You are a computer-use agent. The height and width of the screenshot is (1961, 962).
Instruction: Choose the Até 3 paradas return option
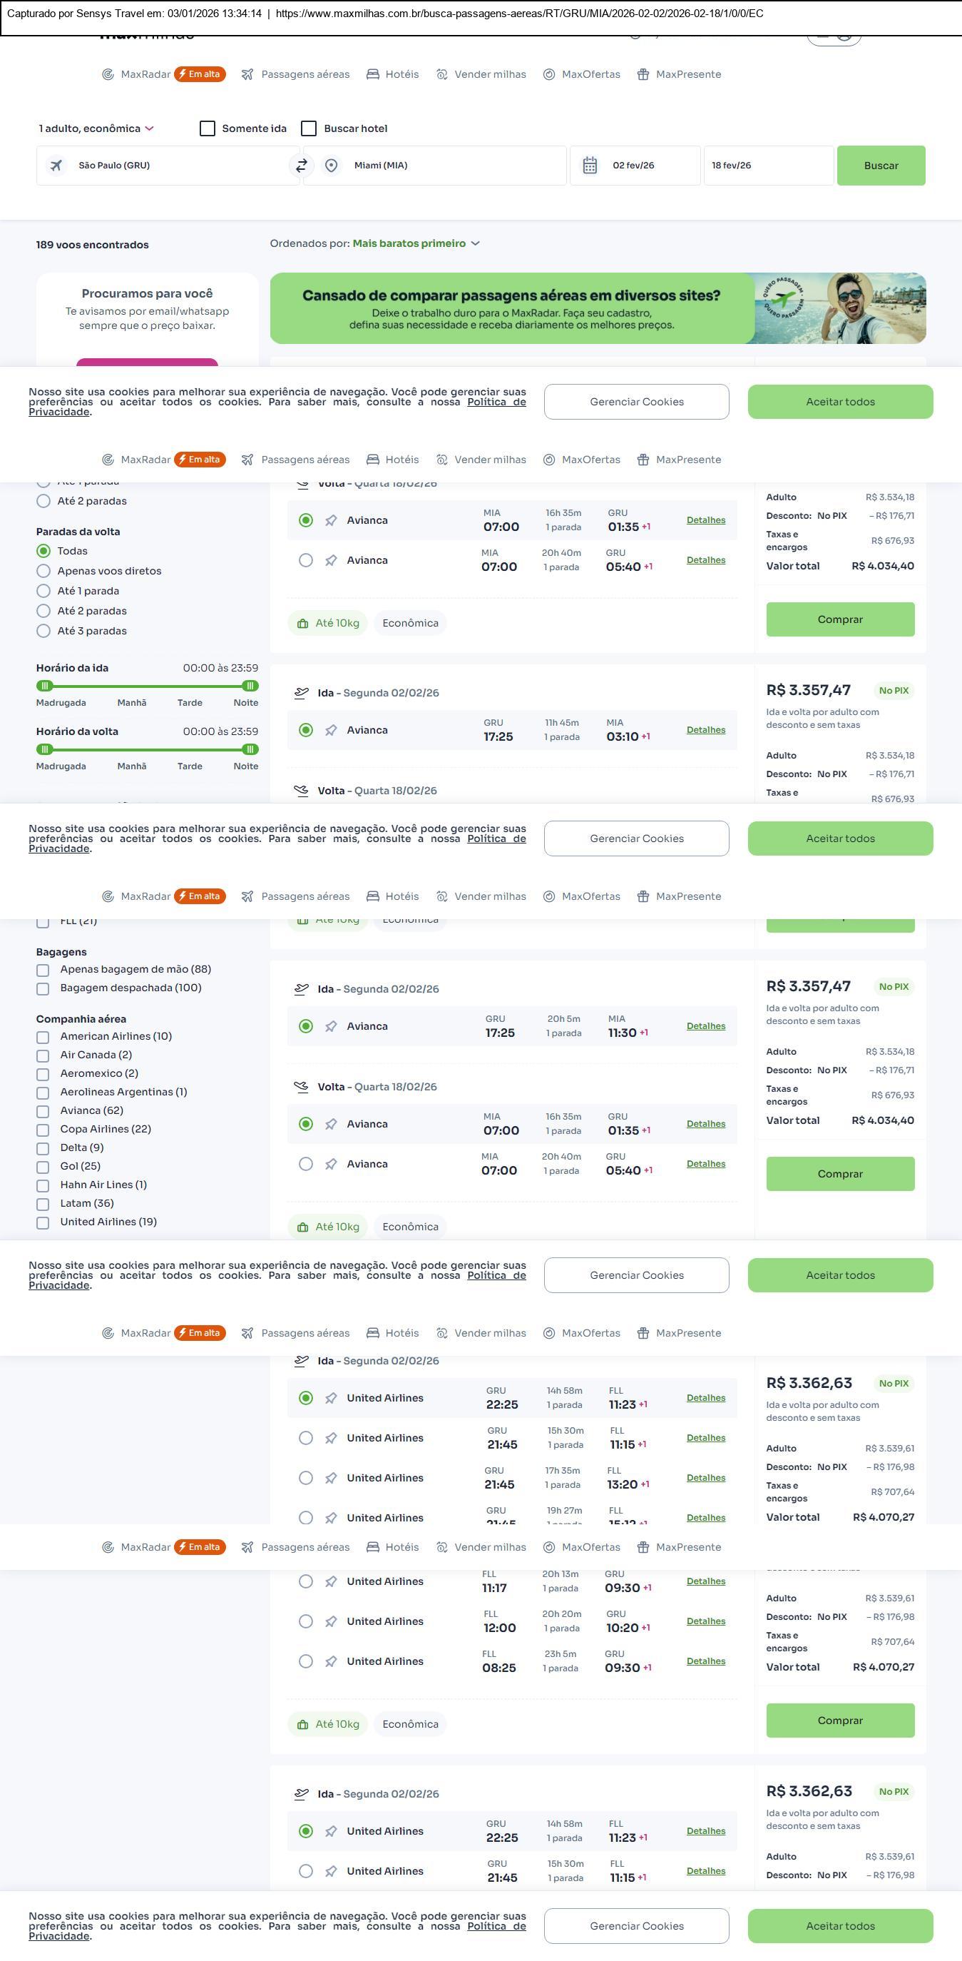point(44,631)
